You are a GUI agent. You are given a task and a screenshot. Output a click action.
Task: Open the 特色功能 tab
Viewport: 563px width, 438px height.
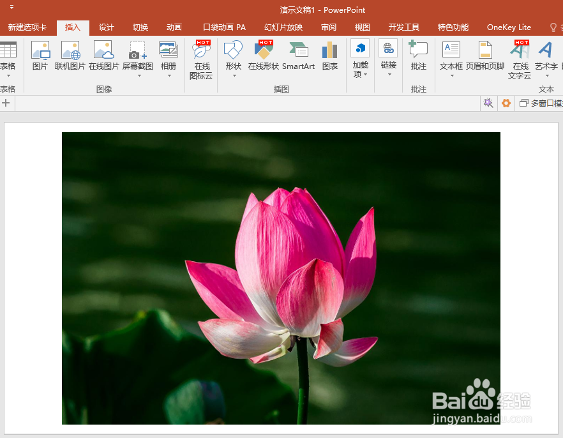pyautogui.click(x=453, y=27)
